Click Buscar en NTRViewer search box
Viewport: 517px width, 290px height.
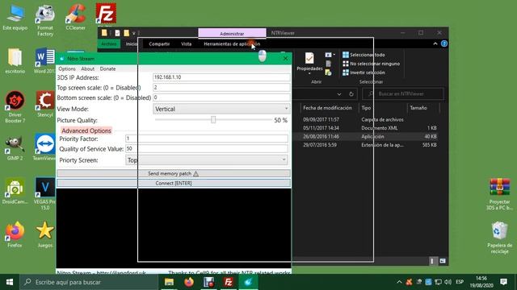402,94
